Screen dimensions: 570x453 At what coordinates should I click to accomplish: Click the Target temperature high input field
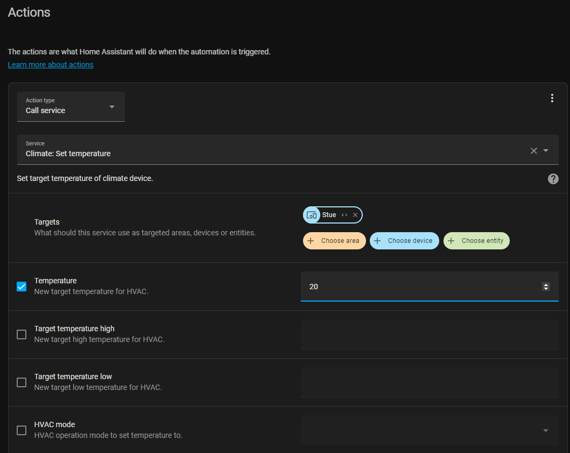[430, 334]
